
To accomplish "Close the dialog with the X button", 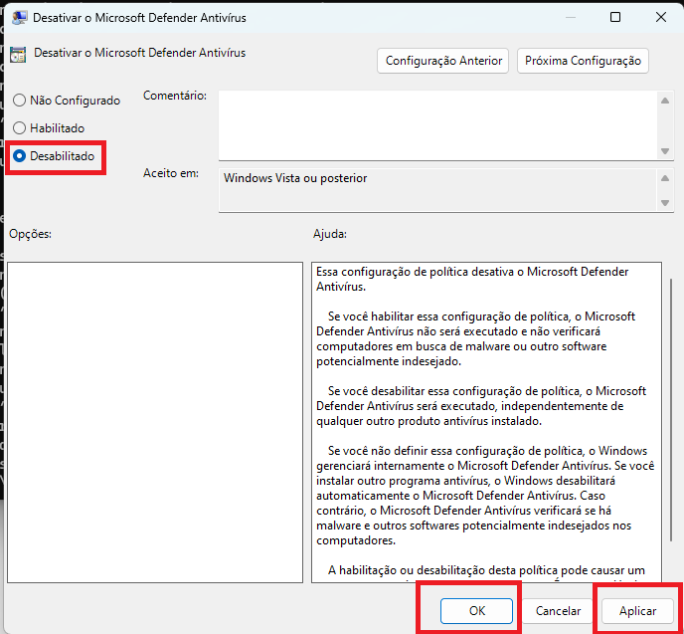I will 661,17.
